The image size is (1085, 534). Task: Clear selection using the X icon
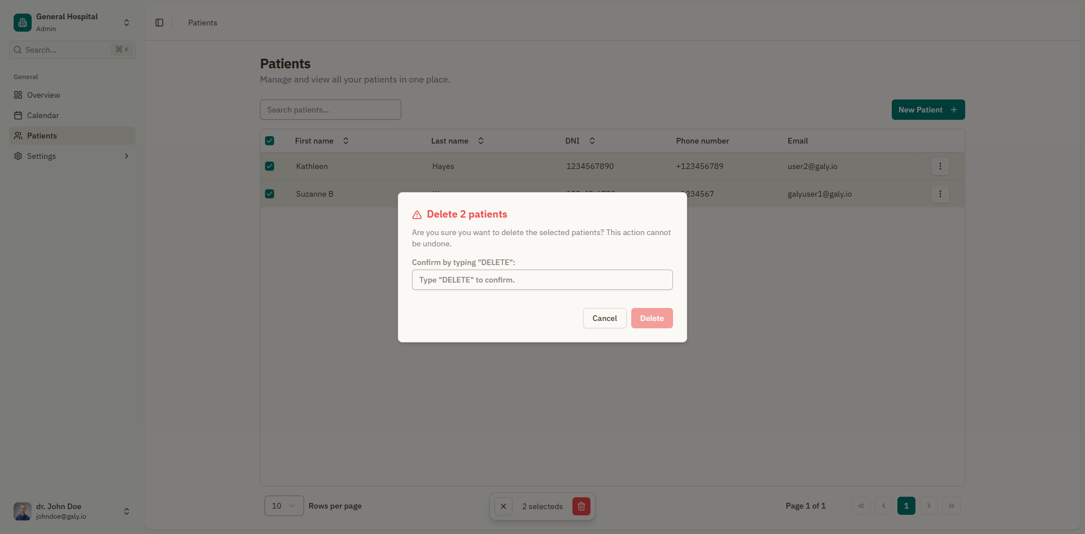[503, 506]
